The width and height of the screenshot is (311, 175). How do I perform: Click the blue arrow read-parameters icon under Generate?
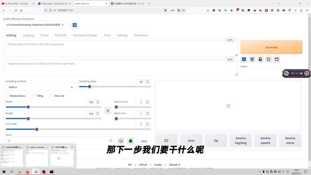(244, 59)
